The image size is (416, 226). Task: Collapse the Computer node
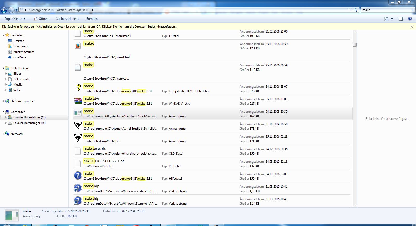pyautogui.click(x=3, y=112)
